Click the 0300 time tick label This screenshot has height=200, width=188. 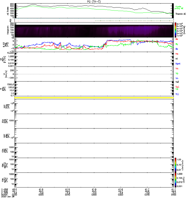[x=94, y=195]
